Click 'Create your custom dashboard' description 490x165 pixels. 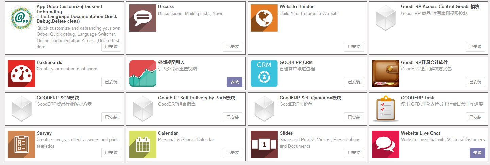click(x=67, y=69)
